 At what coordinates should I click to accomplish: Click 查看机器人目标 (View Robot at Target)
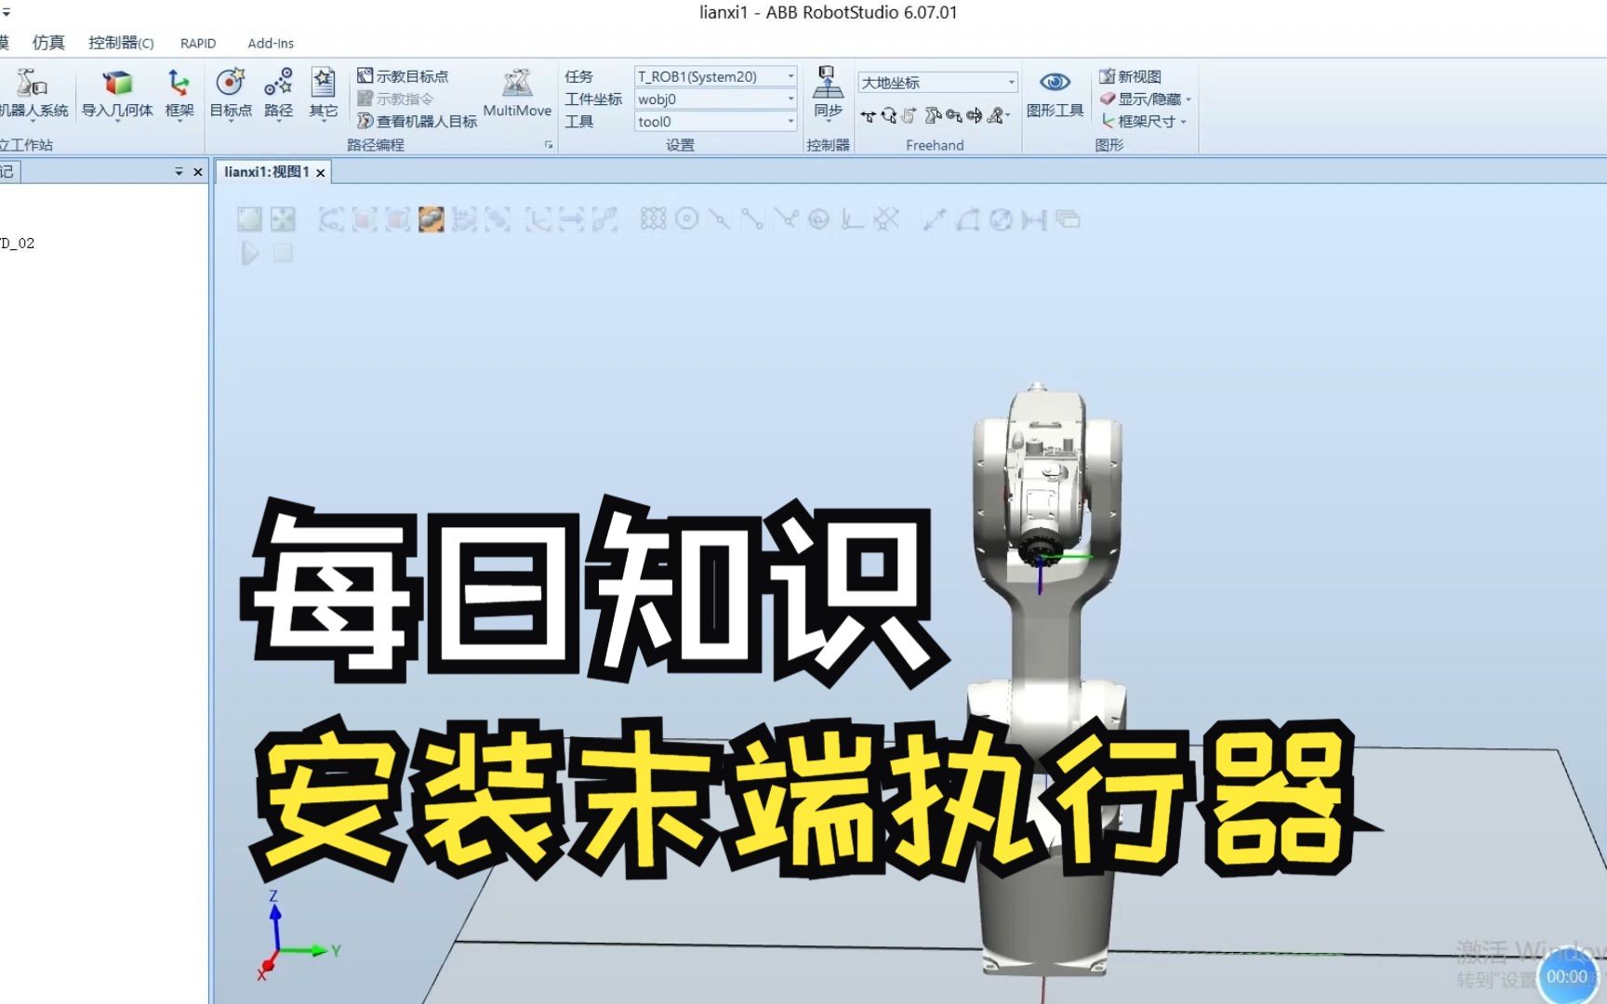click(417, 121)
